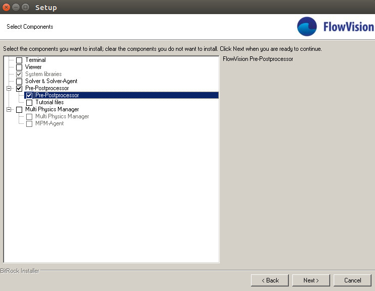This screenshot has width=375, height=291.
Task: Maximize the Setup window
Action: (x=25, y=8)
